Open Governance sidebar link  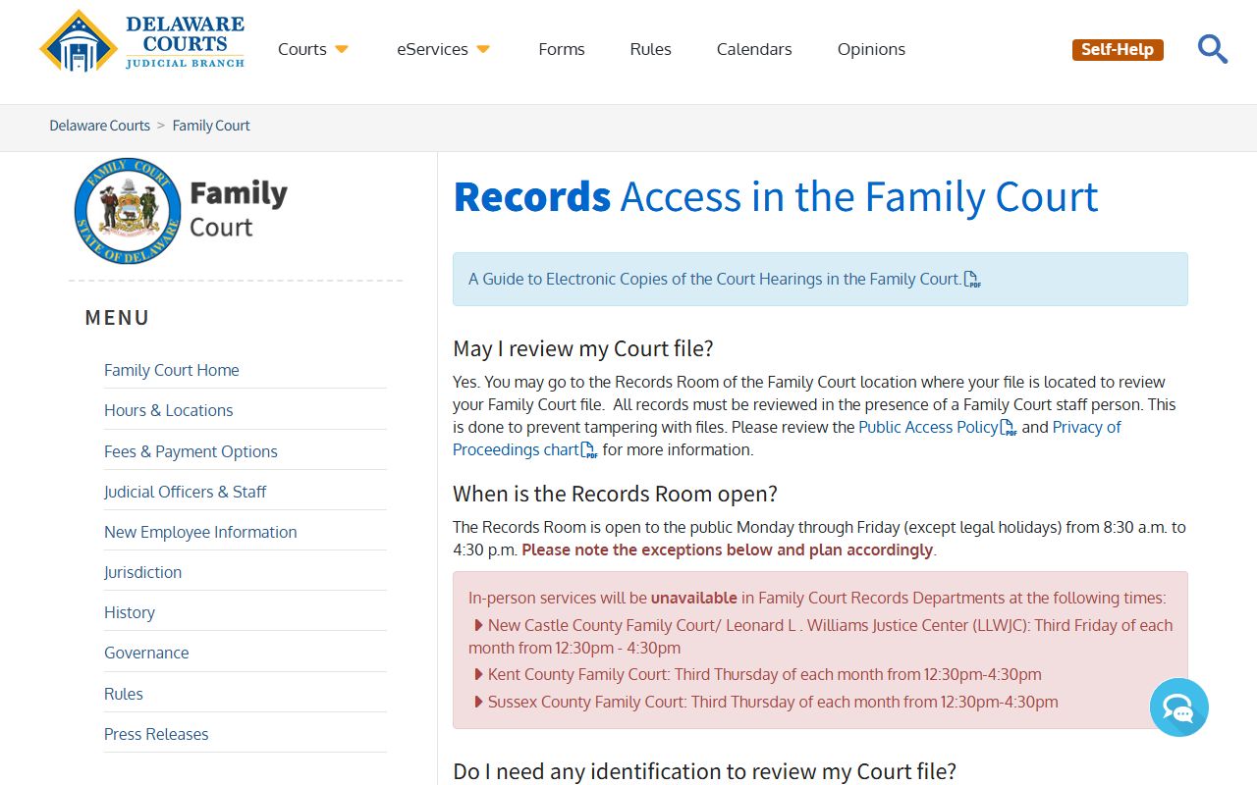click(146, 653)
